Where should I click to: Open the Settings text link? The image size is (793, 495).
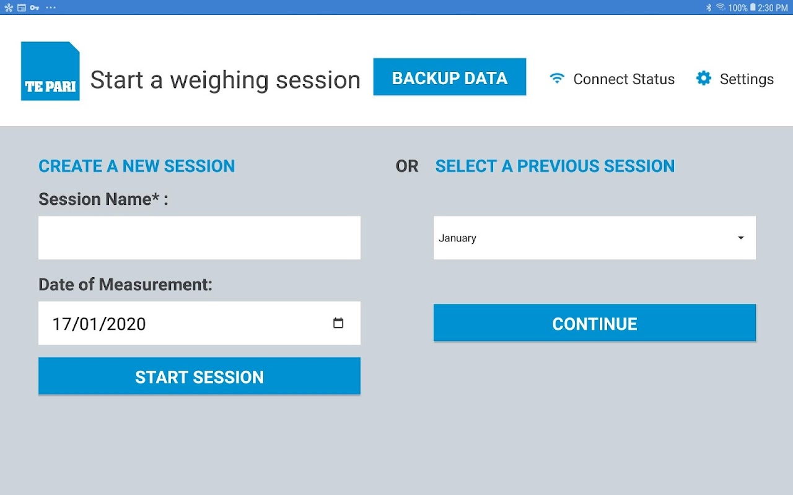(x=747, y=79)
